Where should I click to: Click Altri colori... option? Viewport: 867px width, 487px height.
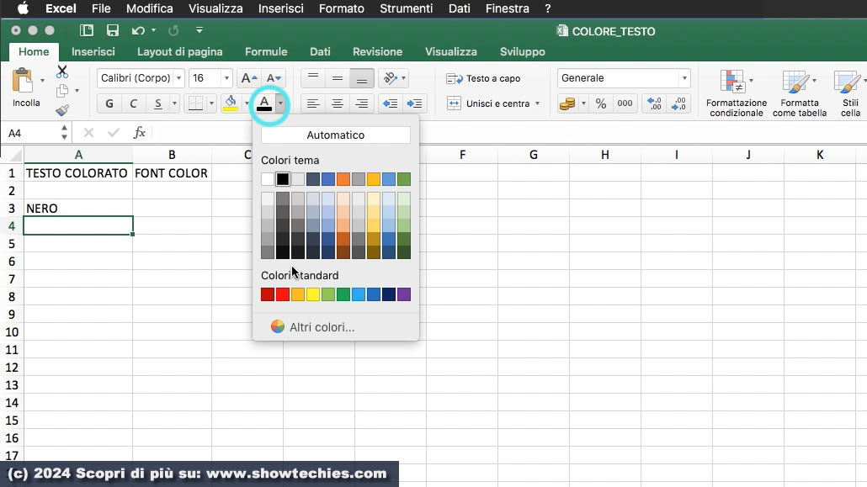coord(322,326)
